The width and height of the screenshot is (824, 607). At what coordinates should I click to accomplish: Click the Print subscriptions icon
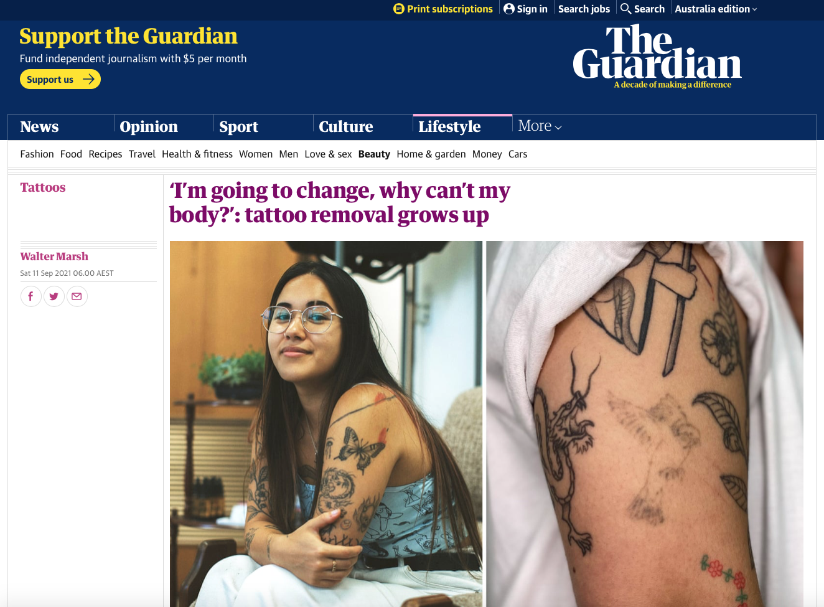tap(399, 9)
